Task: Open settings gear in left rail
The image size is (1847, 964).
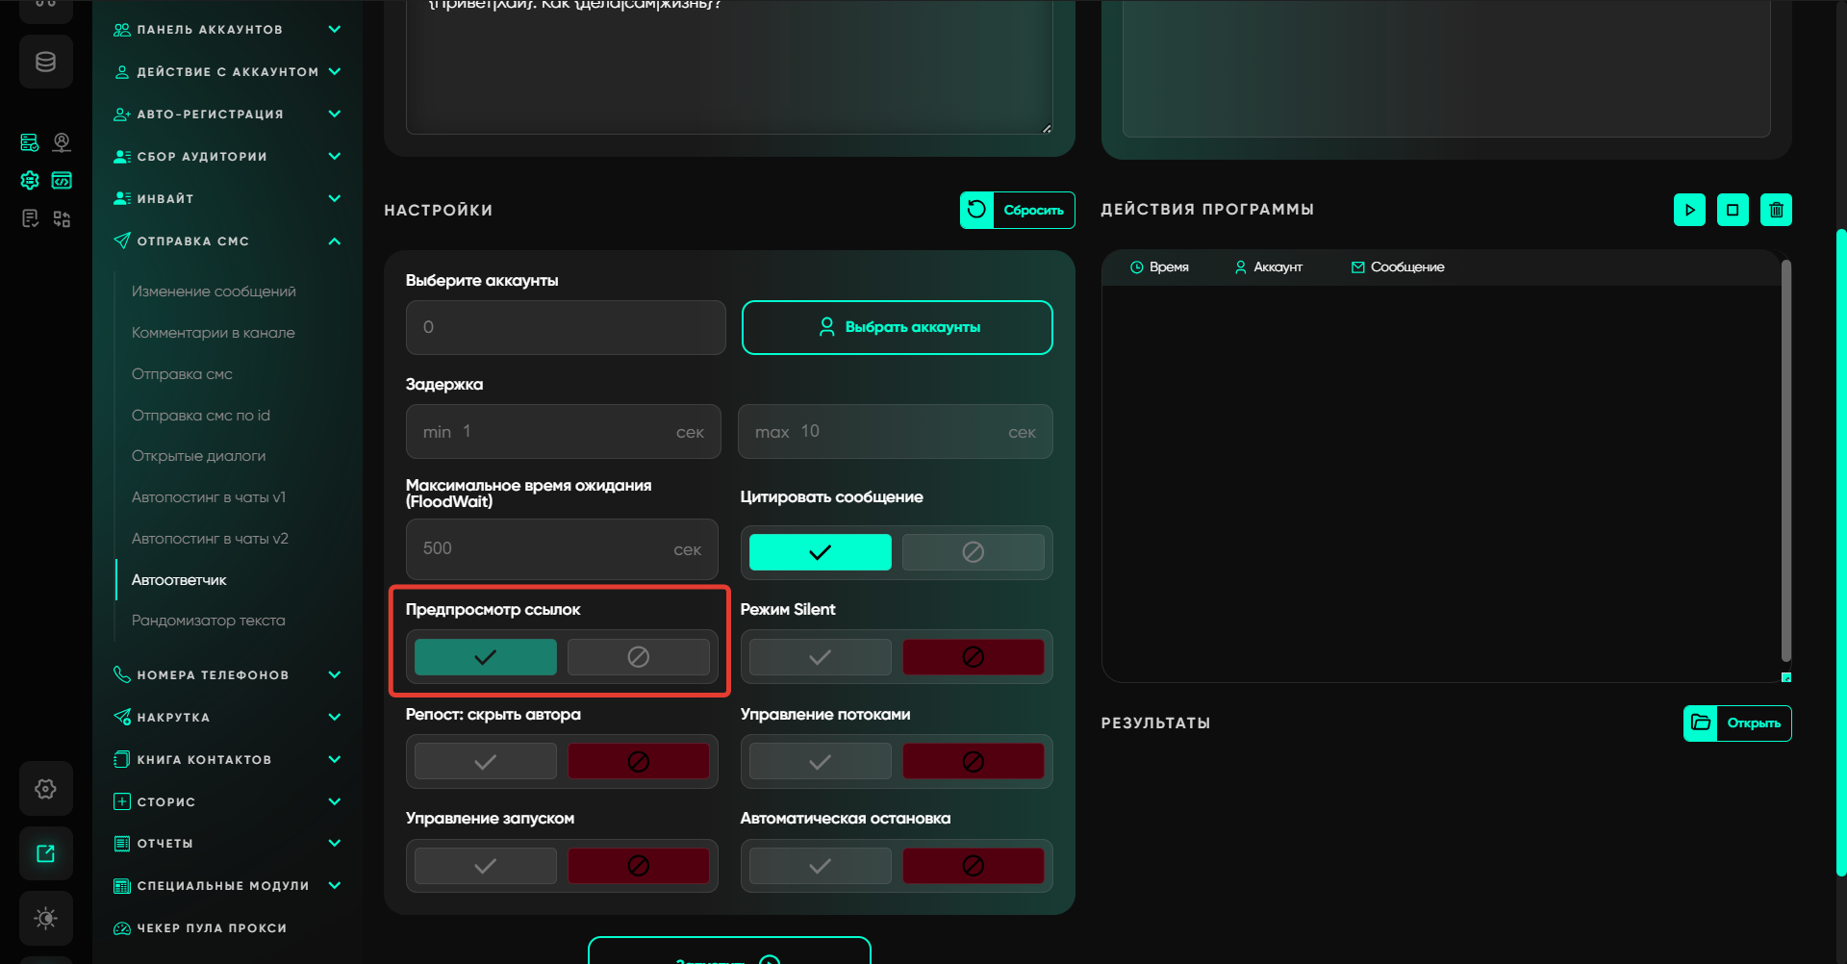Action: click(x=45, y=789)
